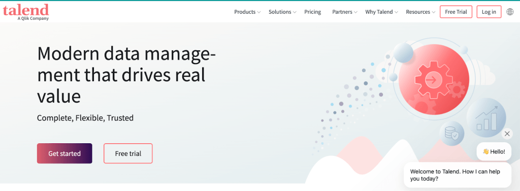
Task: Expand the Partners chevron
Action: click(355, 12)
